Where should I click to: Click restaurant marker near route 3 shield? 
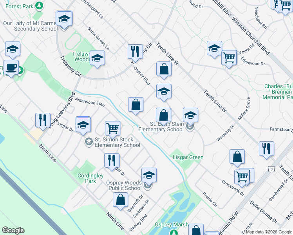tap(266, 149)
